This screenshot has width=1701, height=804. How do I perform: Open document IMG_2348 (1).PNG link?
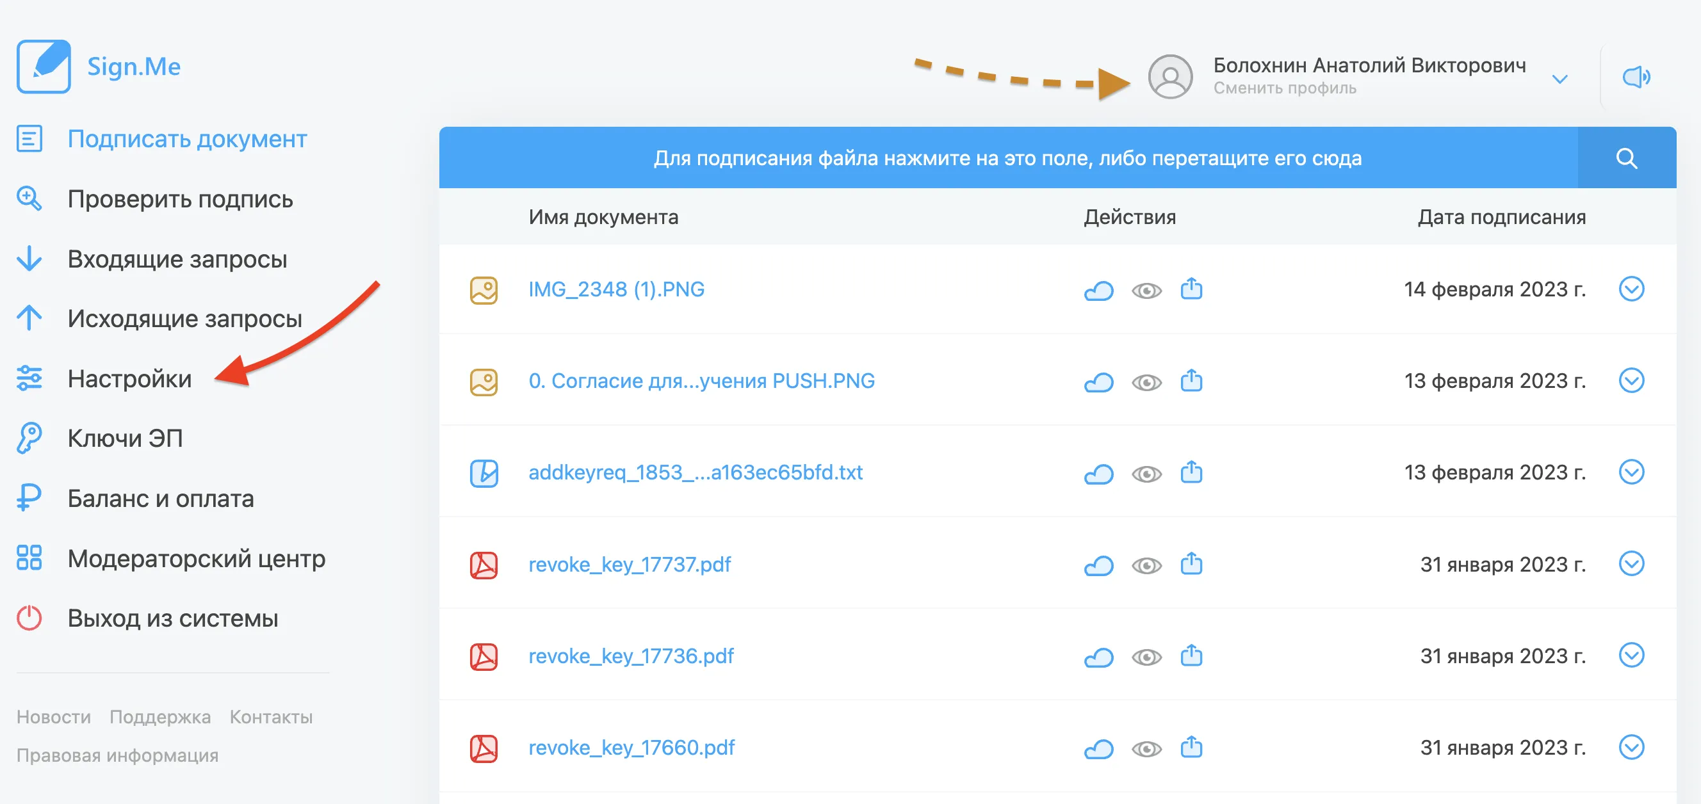point(616,289)
